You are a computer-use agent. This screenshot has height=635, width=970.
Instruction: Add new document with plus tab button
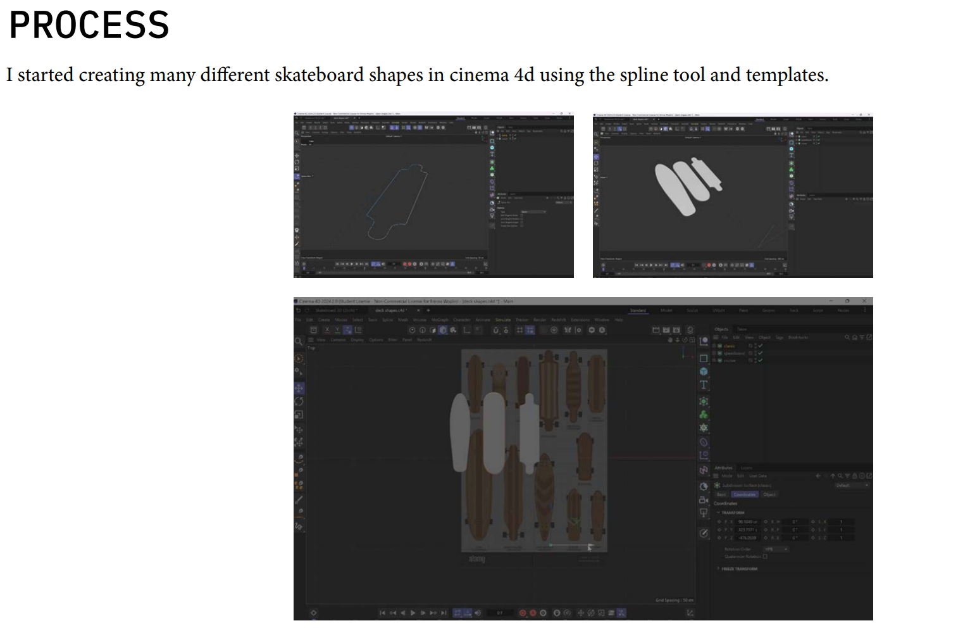(x=428, y=310)
